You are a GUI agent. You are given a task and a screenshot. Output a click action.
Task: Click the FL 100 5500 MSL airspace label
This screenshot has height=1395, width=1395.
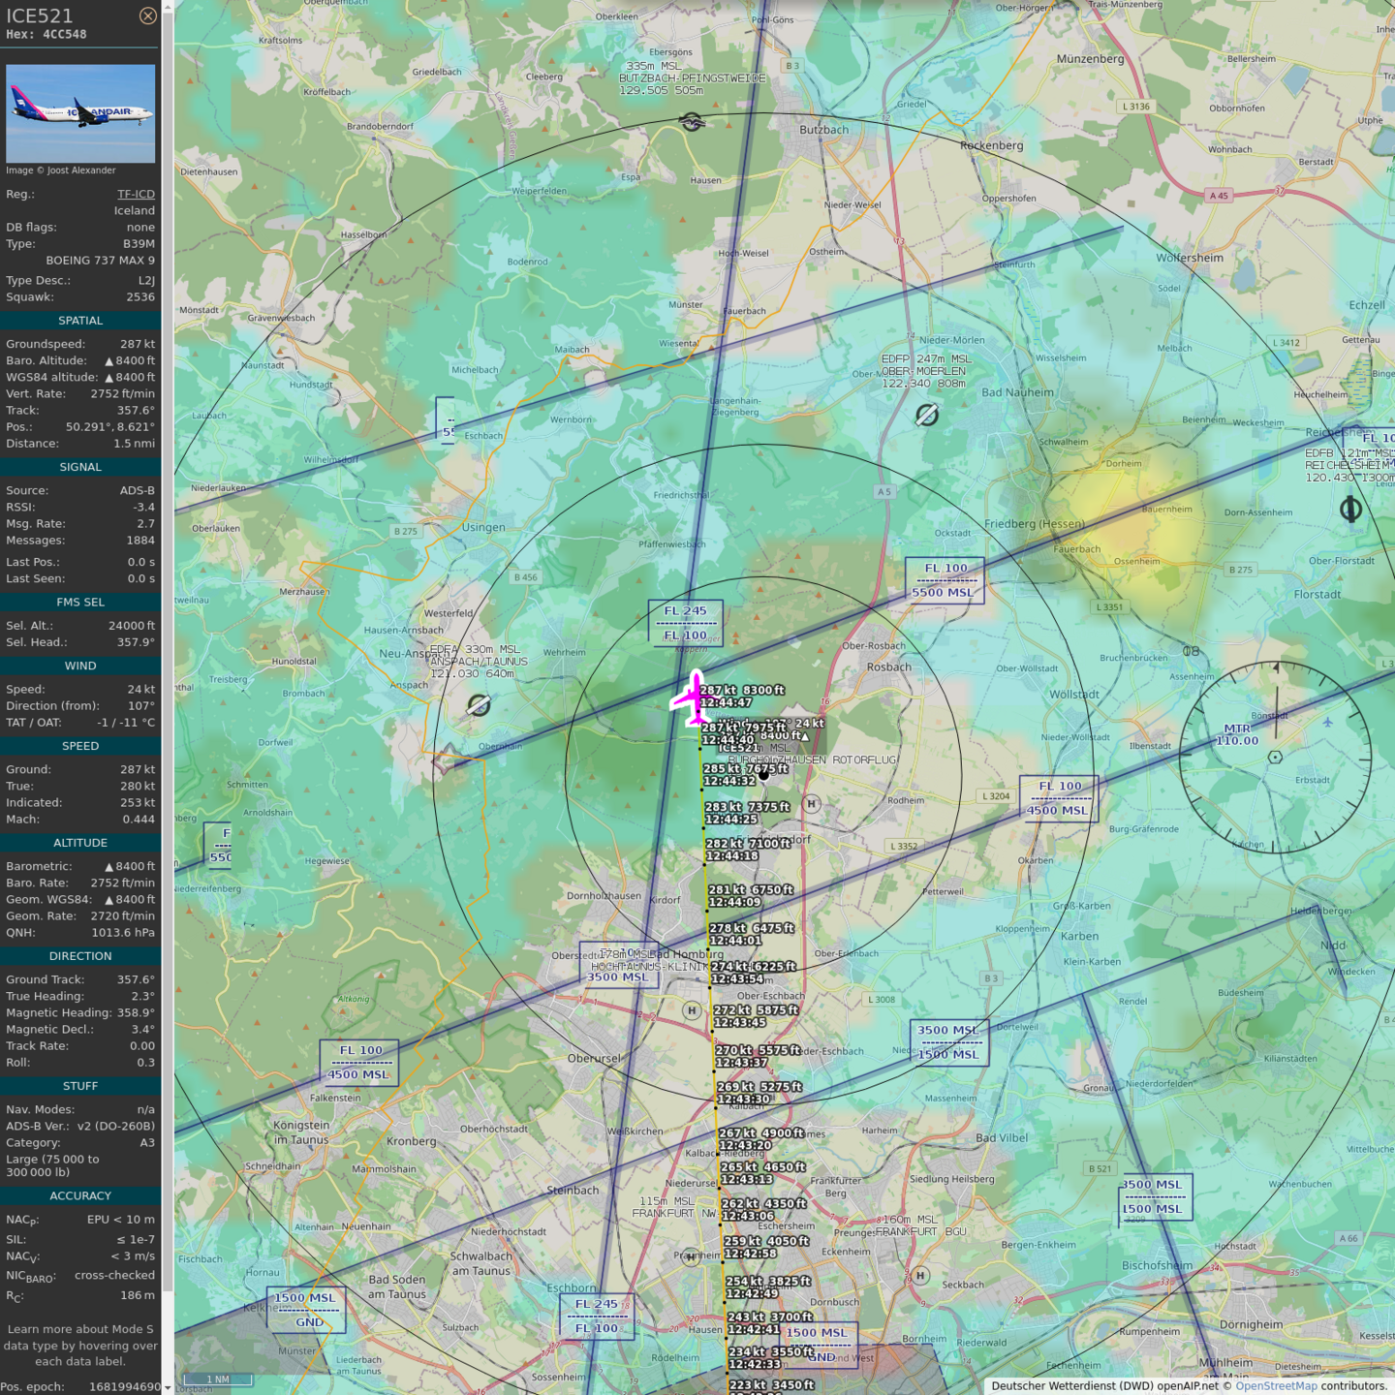pyautogui.click(x=945, y=580)
